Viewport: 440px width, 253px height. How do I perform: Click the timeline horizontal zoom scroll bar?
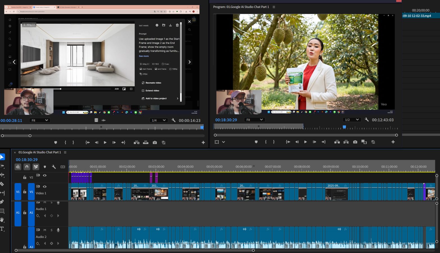click(x=135, y=250)
